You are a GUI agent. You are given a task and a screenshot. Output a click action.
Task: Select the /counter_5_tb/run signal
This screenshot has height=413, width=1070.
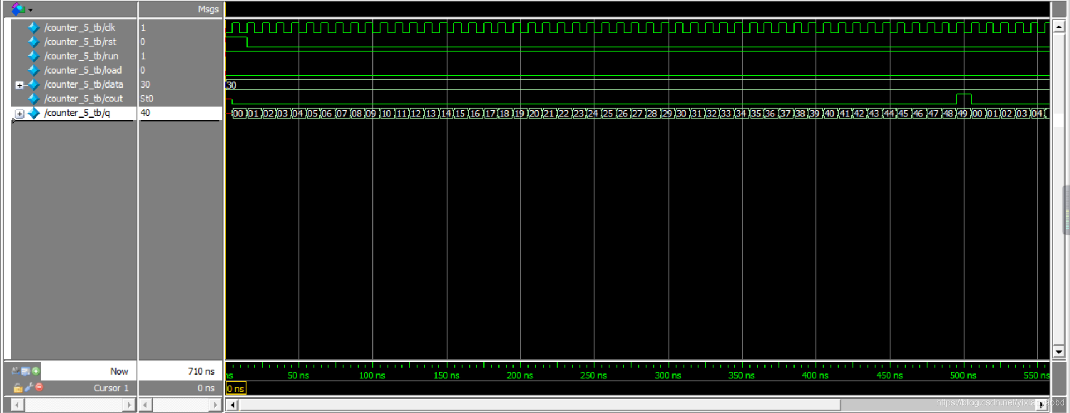(81, 56)
